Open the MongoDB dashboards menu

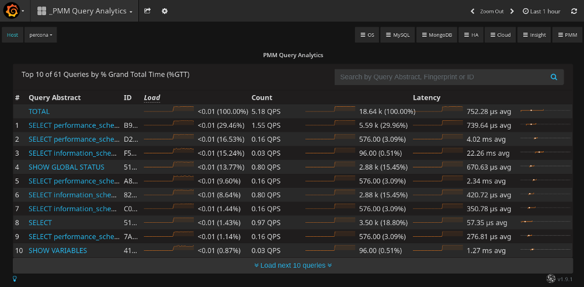tap(436, 35)
